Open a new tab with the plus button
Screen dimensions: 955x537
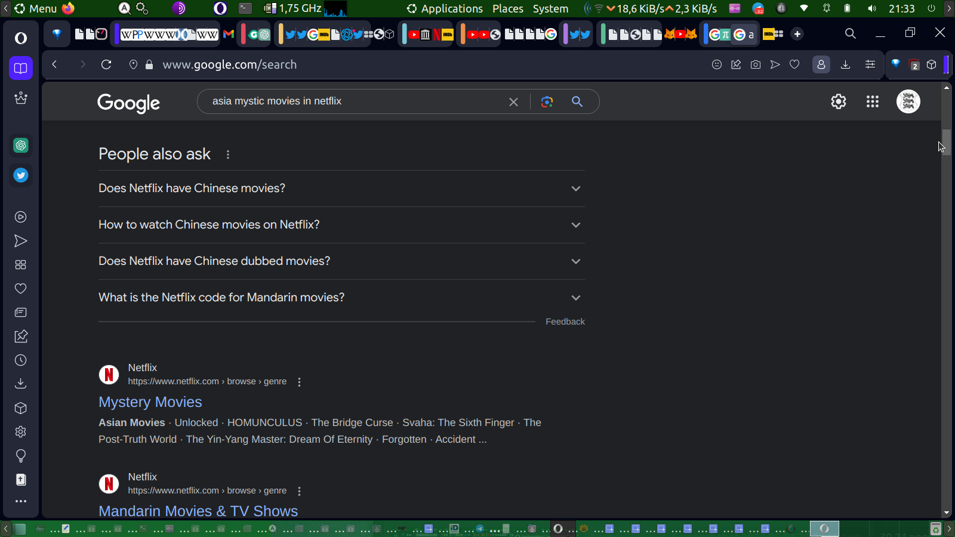click(797, 34)
